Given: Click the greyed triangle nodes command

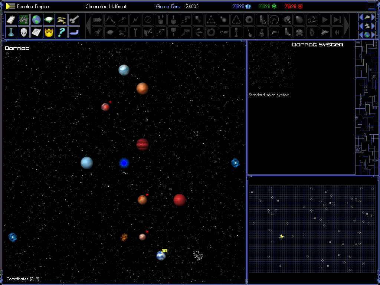Looking at the screenshot, I should [211, 20].
